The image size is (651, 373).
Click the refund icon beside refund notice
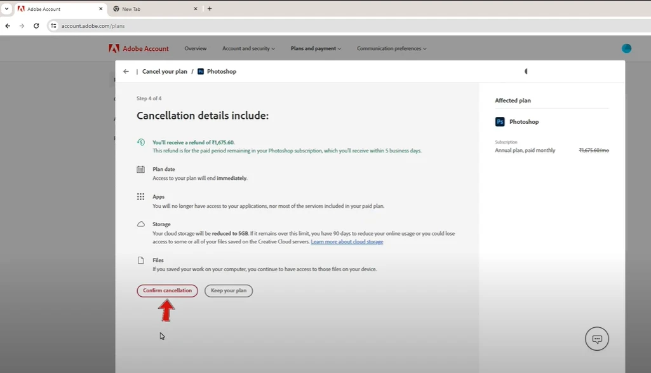point(141,142)
